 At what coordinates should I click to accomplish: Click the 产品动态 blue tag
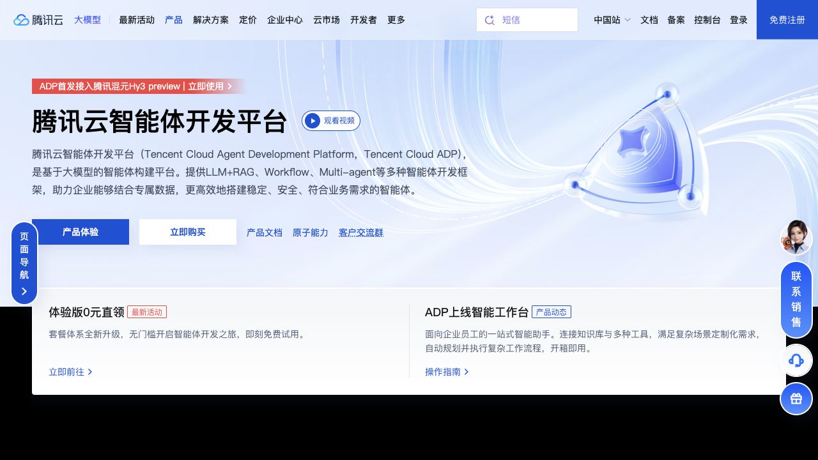552,312
